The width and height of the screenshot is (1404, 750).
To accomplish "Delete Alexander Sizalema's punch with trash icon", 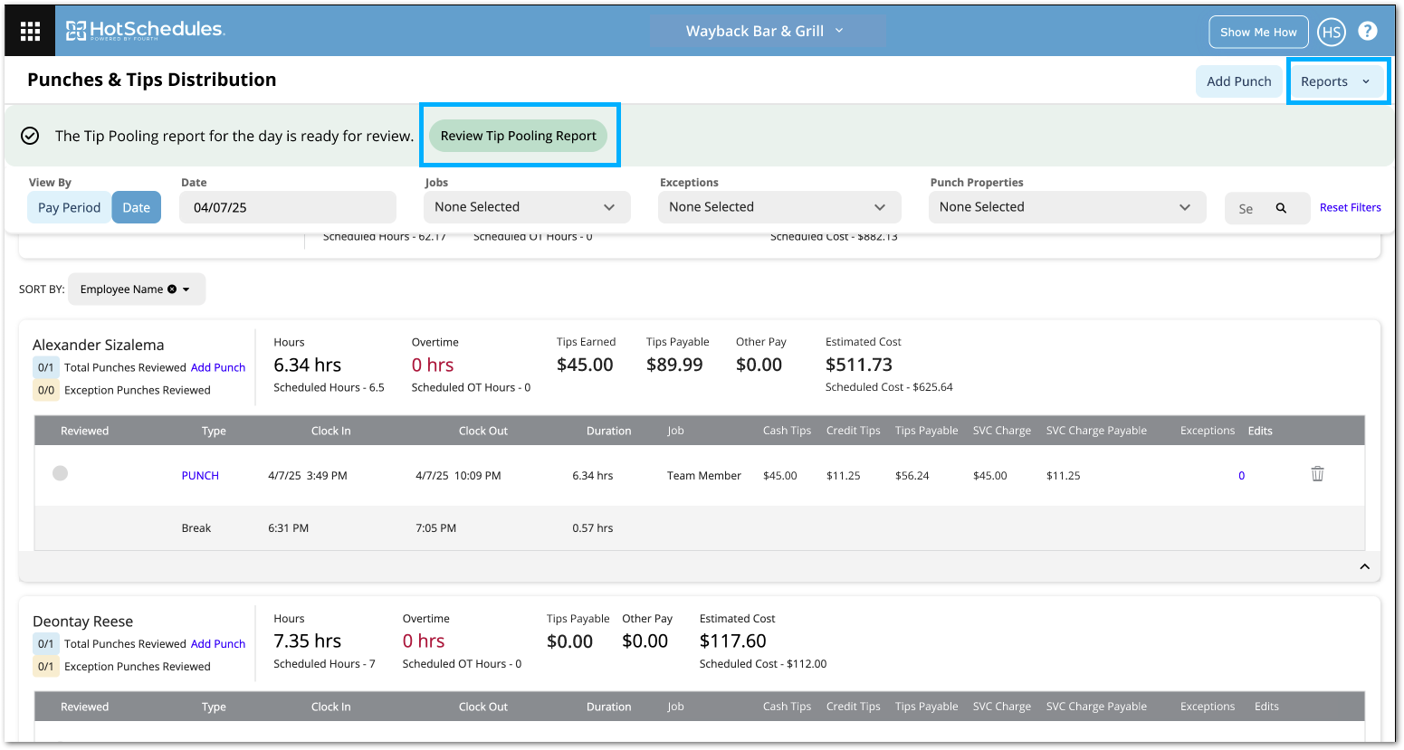I will (1317, 474).
